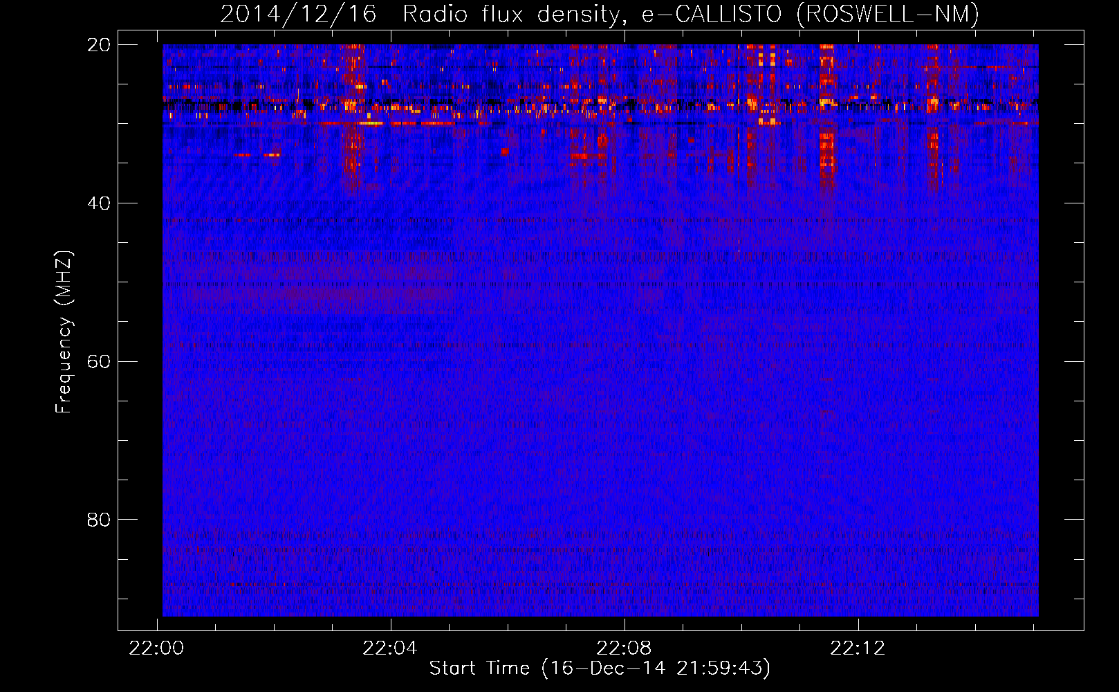
Task: Click the 22:08 time tick label
Action: point(624,648)
